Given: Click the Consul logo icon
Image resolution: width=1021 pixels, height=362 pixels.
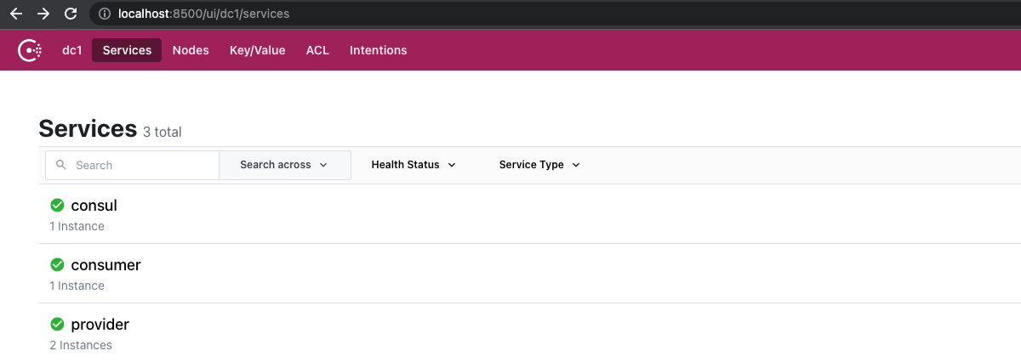Looking at the screenshot, I should (x=31, y=50).
